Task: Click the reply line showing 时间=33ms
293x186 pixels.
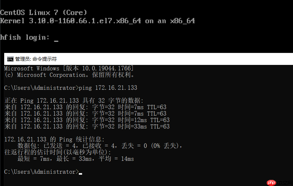Action: (87, 127)
